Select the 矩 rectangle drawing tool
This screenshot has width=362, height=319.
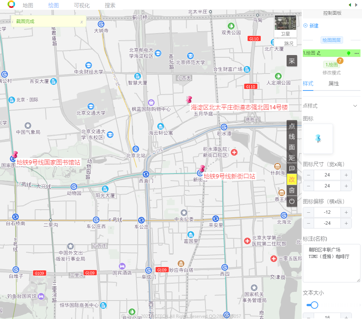(x=292, y=158)
